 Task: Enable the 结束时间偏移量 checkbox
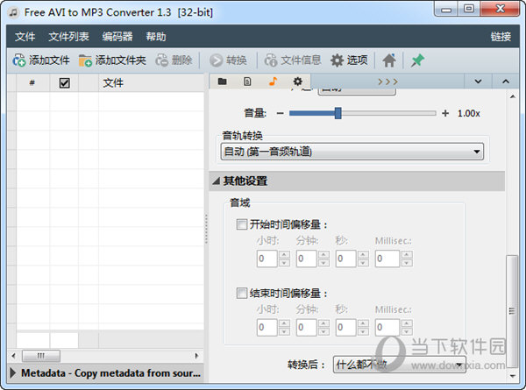coord(242,293)
